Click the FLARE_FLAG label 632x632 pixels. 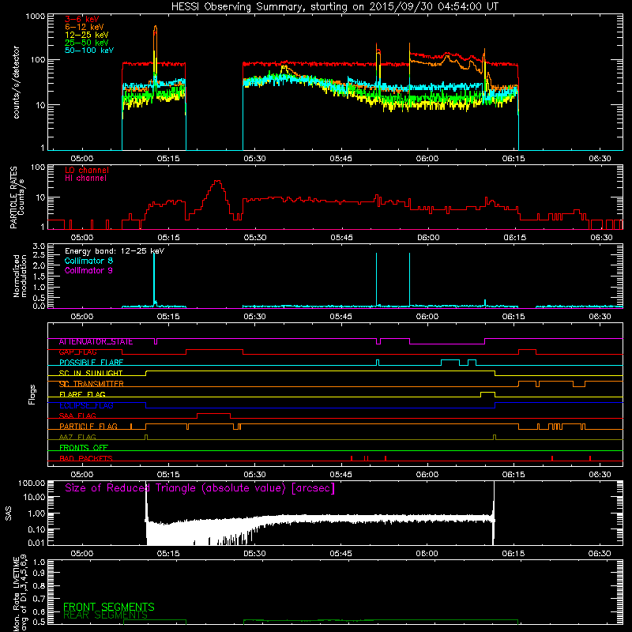[82, 394]
